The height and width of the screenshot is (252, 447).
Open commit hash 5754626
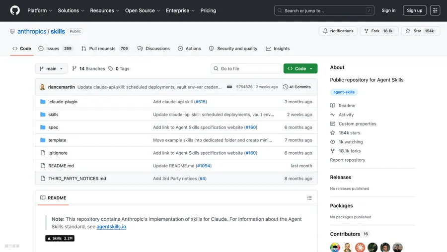pos(244,87)
